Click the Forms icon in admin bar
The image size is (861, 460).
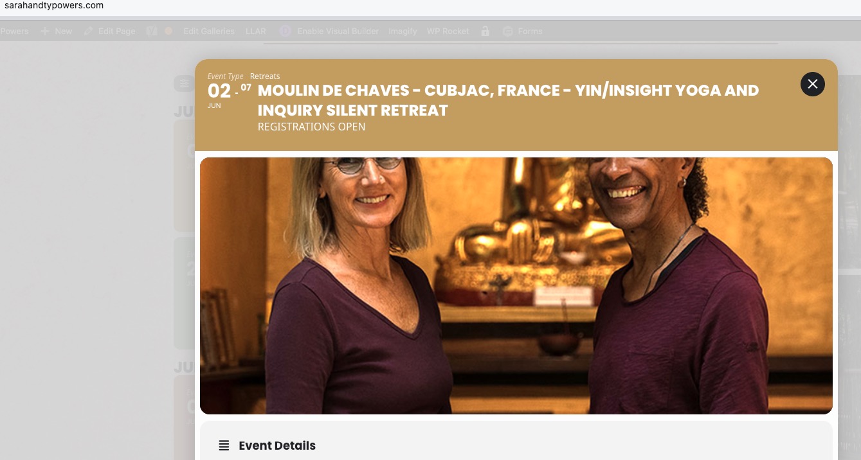[x=508, y=31]
